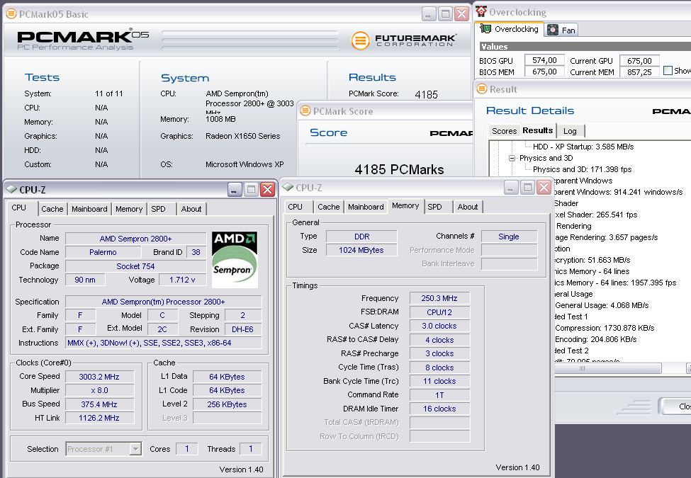Open About tab in left CPU-Z window
The image size is (691, 478).
pos(191,209)
